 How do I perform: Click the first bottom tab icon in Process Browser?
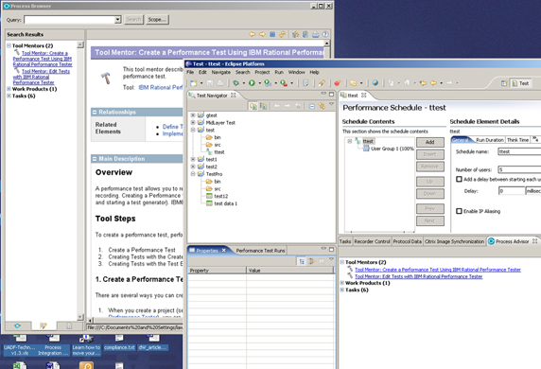[18, 325]
